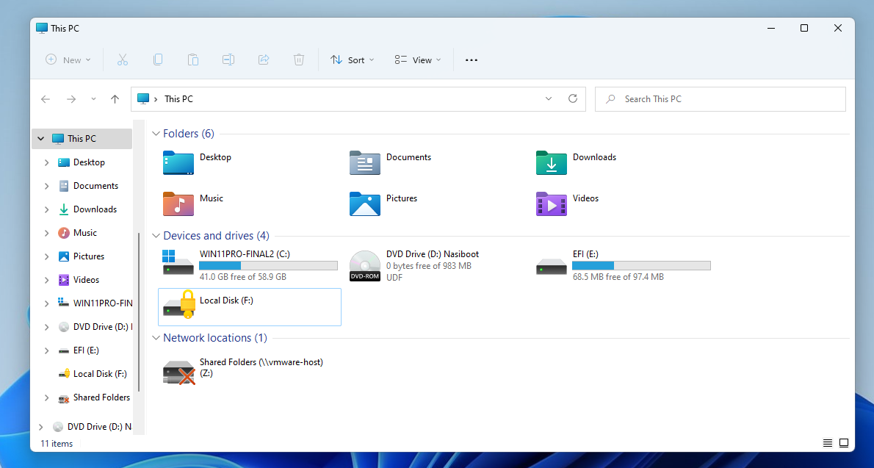The width and height of the screenshot is (874, 468).
Task: Click '41.0 GB free of 58.9 GB' text
Action: pyautogui.click(x=243, y=277)
